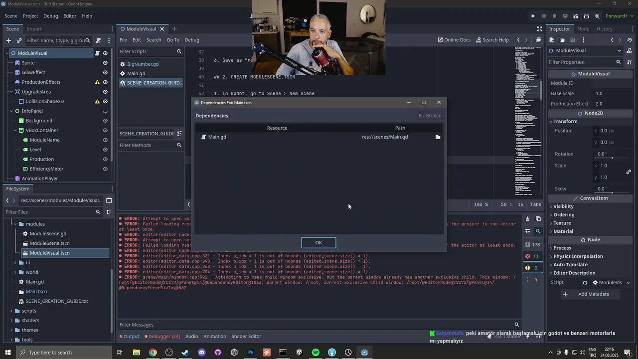
Task: Click Search Help button
Action: point(492,40)
